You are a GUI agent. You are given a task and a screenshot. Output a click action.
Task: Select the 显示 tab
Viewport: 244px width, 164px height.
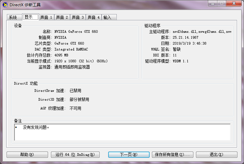tap(30, 17)
